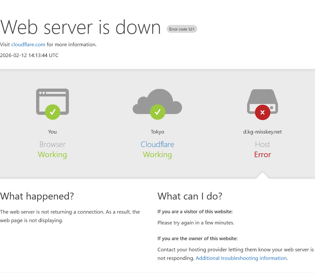Click the What happened? heading
Screen dimensions: 315x273
point(37,196)
